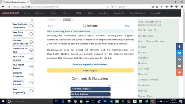This screenshot has height=104, width=185.
Task: Open Java Virtual Machine ad link
Action: pyautogui.click(x=23, y=58)
